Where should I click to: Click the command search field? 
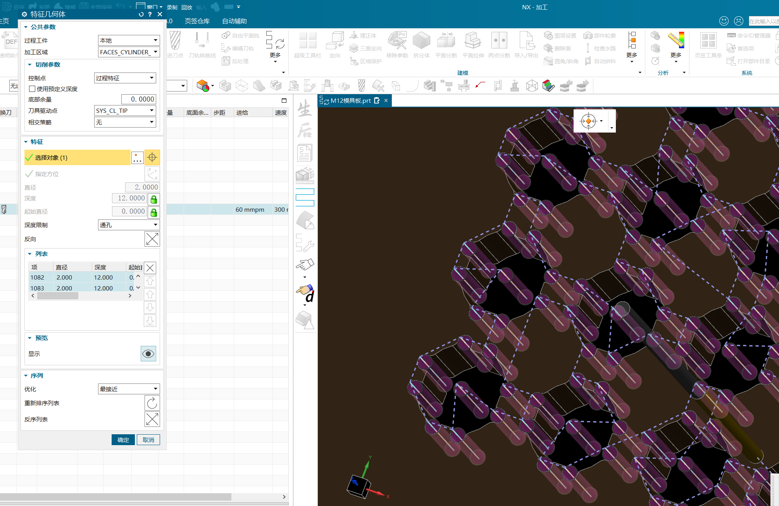coord(763,21)
